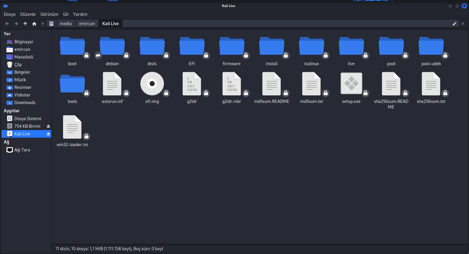Go forward in folder history
Screen dimensions: 469x254
[x=16, y=24]
